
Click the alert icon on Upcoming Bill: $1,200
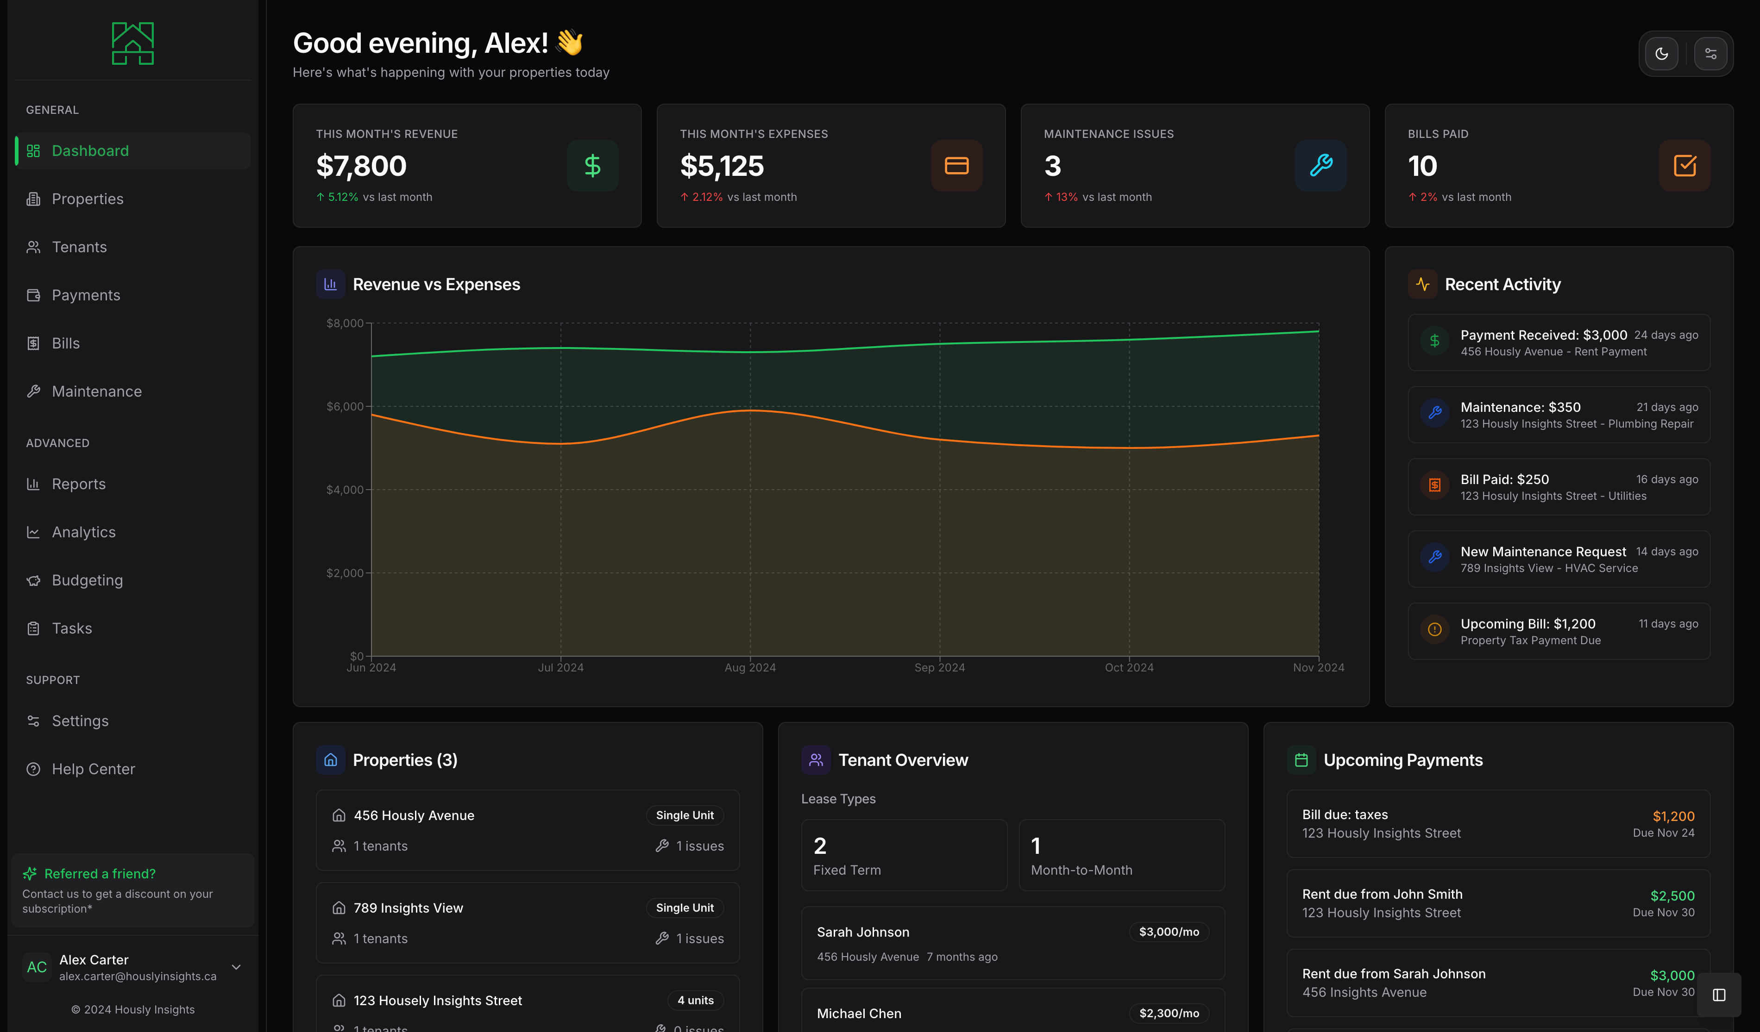(1434, 629)
